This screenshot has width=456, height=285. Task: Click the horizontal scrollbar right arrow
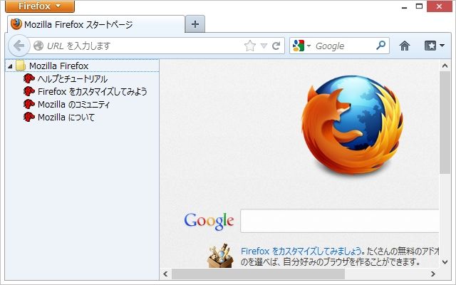click(433, 274)
